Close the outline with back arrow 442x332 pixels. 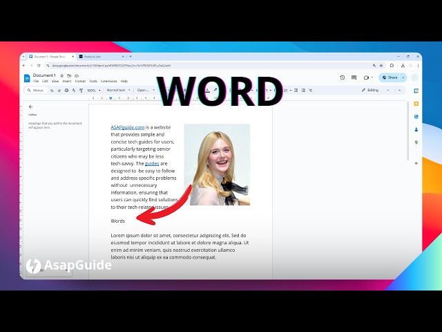[30, 107]
